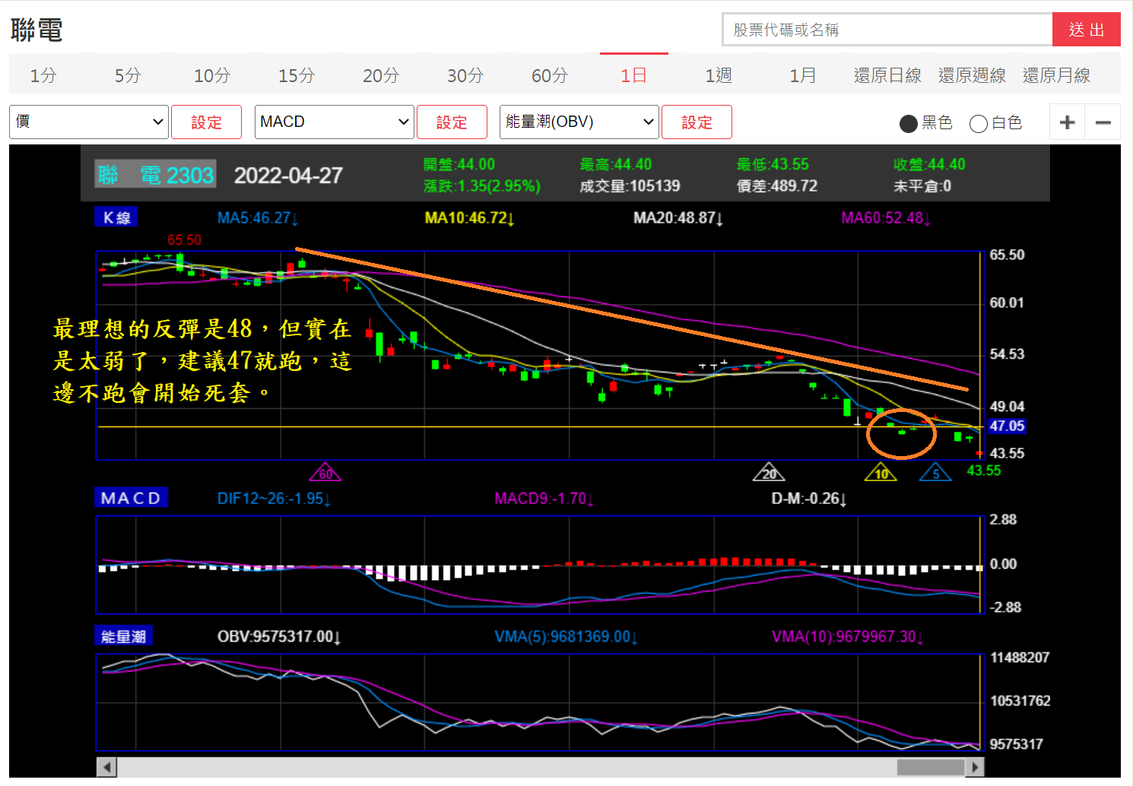Click the MA10:46.72 value

469,218
